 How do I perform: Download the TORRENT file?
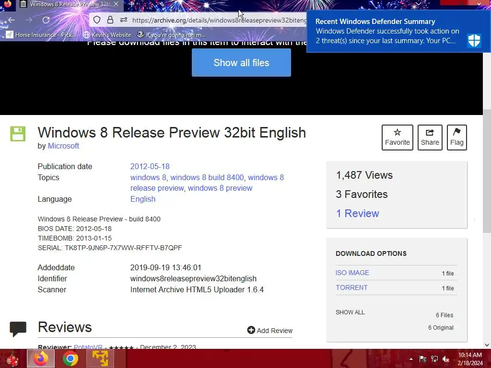tap(351, 287)
